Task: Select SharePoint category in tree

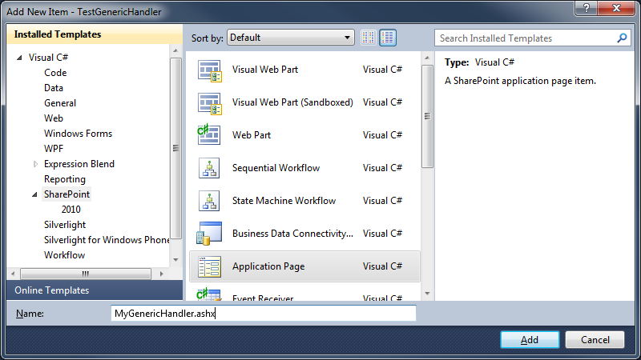Action: point(67,194)
